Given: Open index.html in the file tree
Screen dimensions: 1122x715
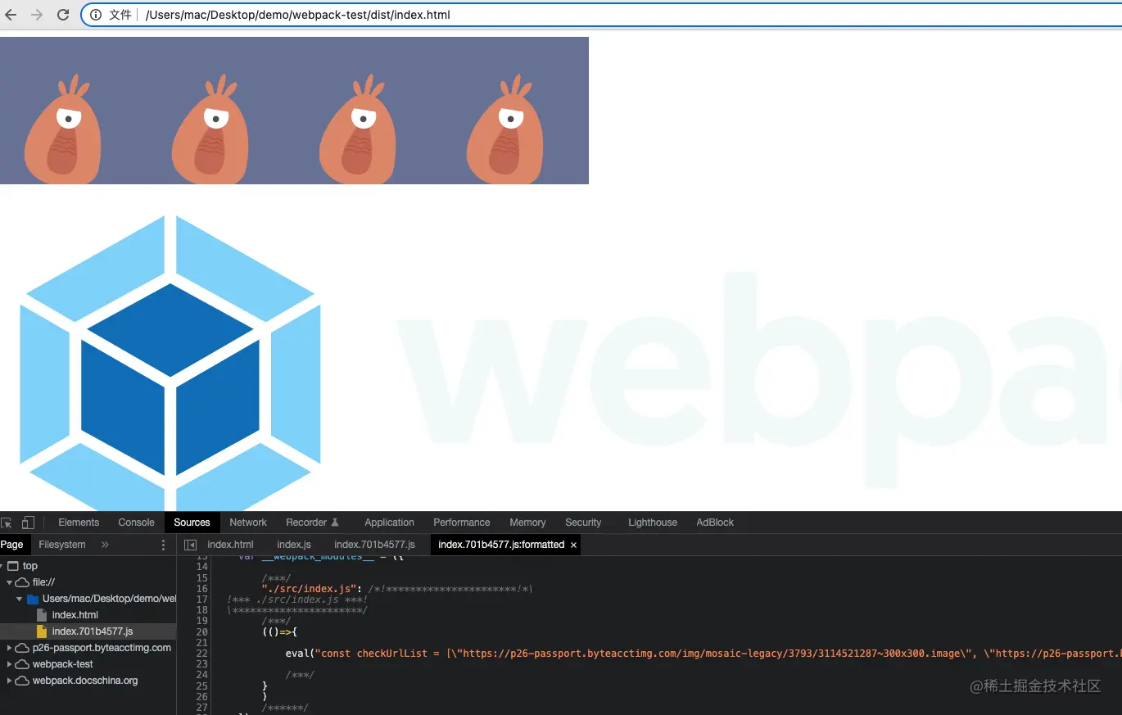Looking at the screenshot, I should click(75, 615).
